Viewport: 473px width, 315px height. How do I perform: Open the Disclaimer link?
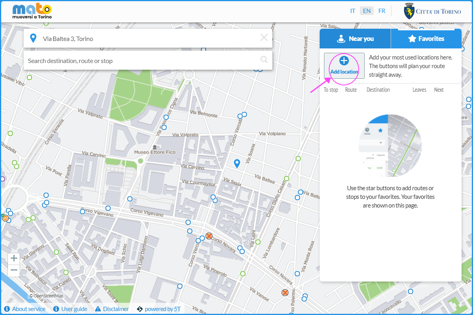pyautogui.click(x=112, y=309)
